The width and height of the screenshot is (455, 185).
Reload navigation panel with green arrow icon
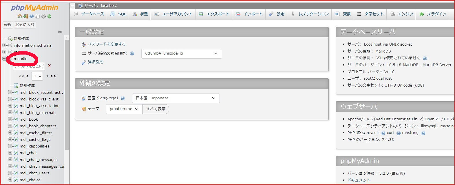[x=49, y=16]
